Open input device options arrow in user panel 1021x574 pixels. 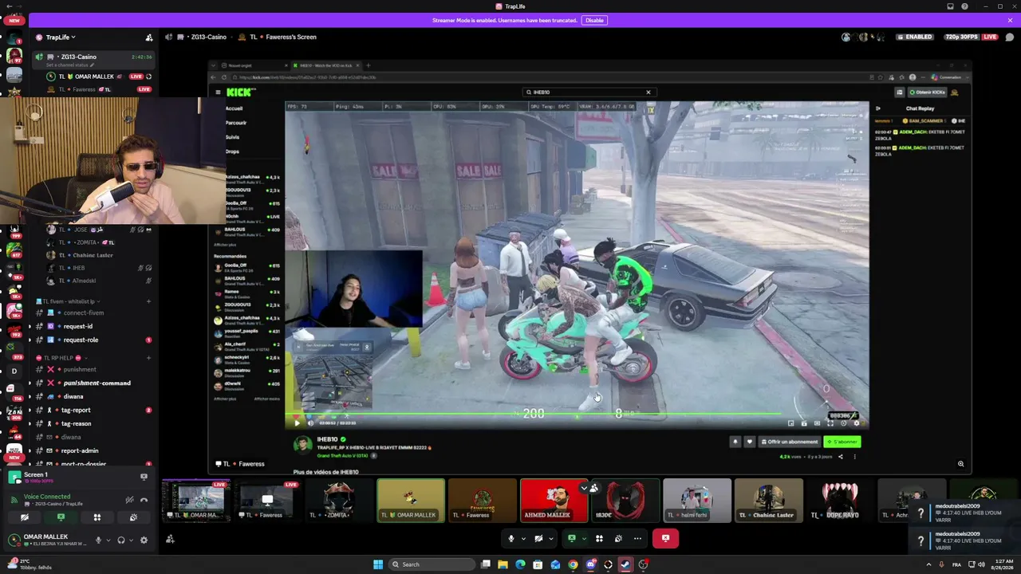[108, 540]
